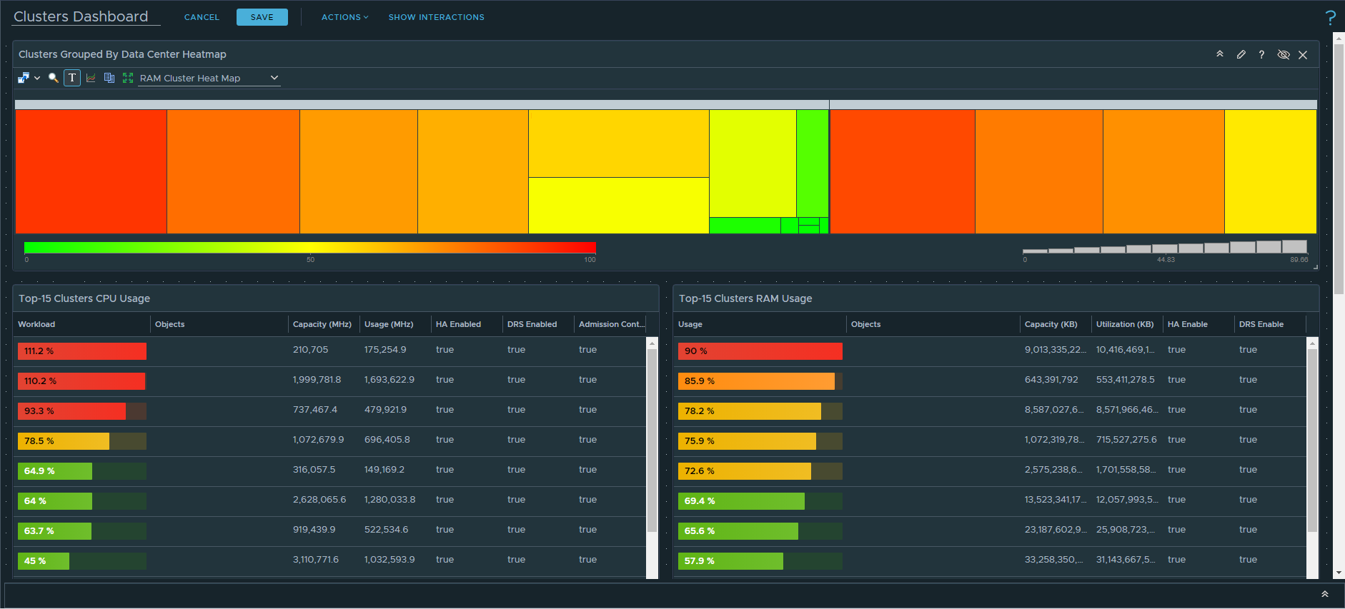This screenshot has width=1345, height=609.
Task: Open the RAM Cluster Heat Map dropdown
Action: click(209, 78)
